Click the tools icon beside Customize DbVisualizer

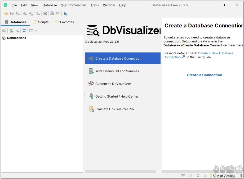[91, 84]
